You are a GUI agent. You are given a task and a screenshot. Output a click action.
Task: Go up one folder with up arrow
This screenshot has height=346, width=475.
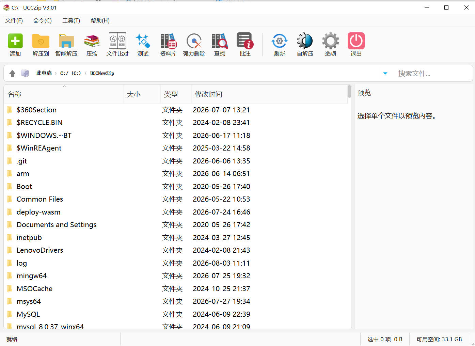(12, 73)
